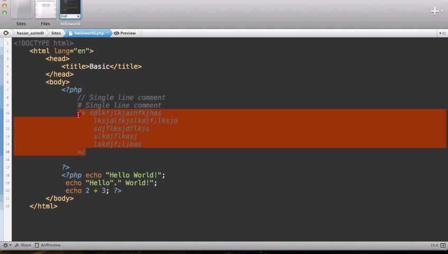The image size is (448, 254).
Task: Toggle the sidebar icon in status bar
Action: click(443, 246)
